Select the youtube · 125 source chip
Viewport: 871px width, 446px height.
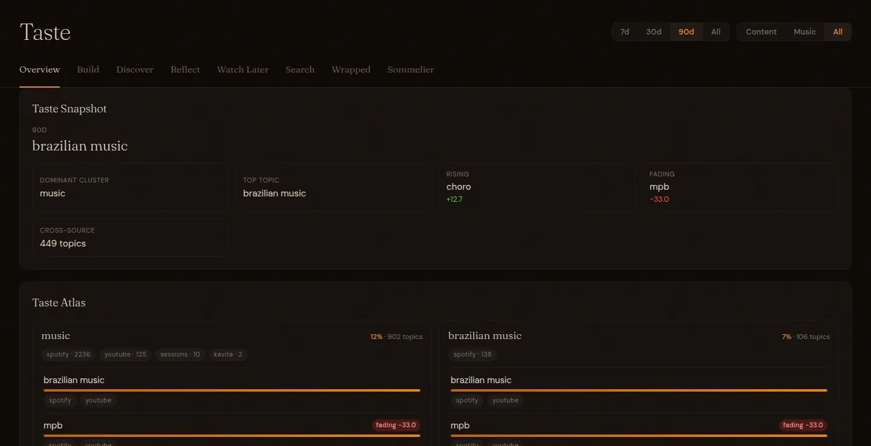tap(125, 354)
